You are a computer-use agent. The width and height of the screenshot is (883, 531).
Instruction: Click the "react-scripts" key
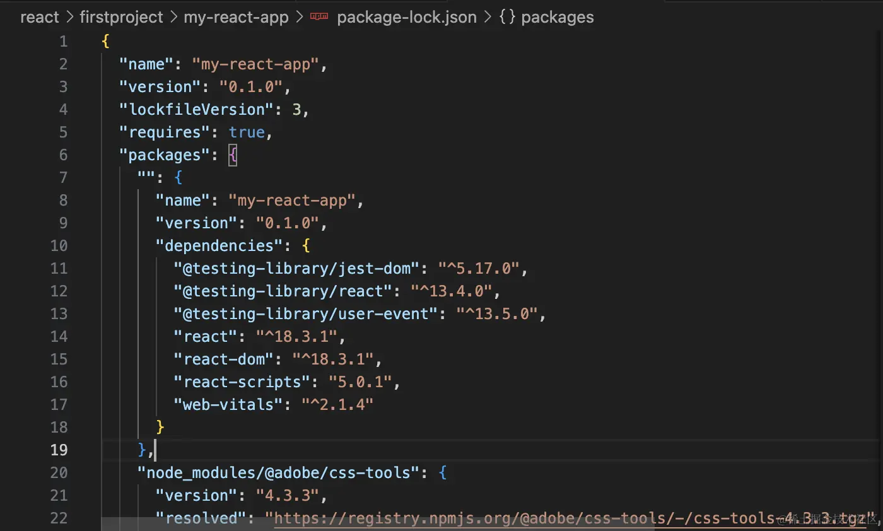pos(242,382)
